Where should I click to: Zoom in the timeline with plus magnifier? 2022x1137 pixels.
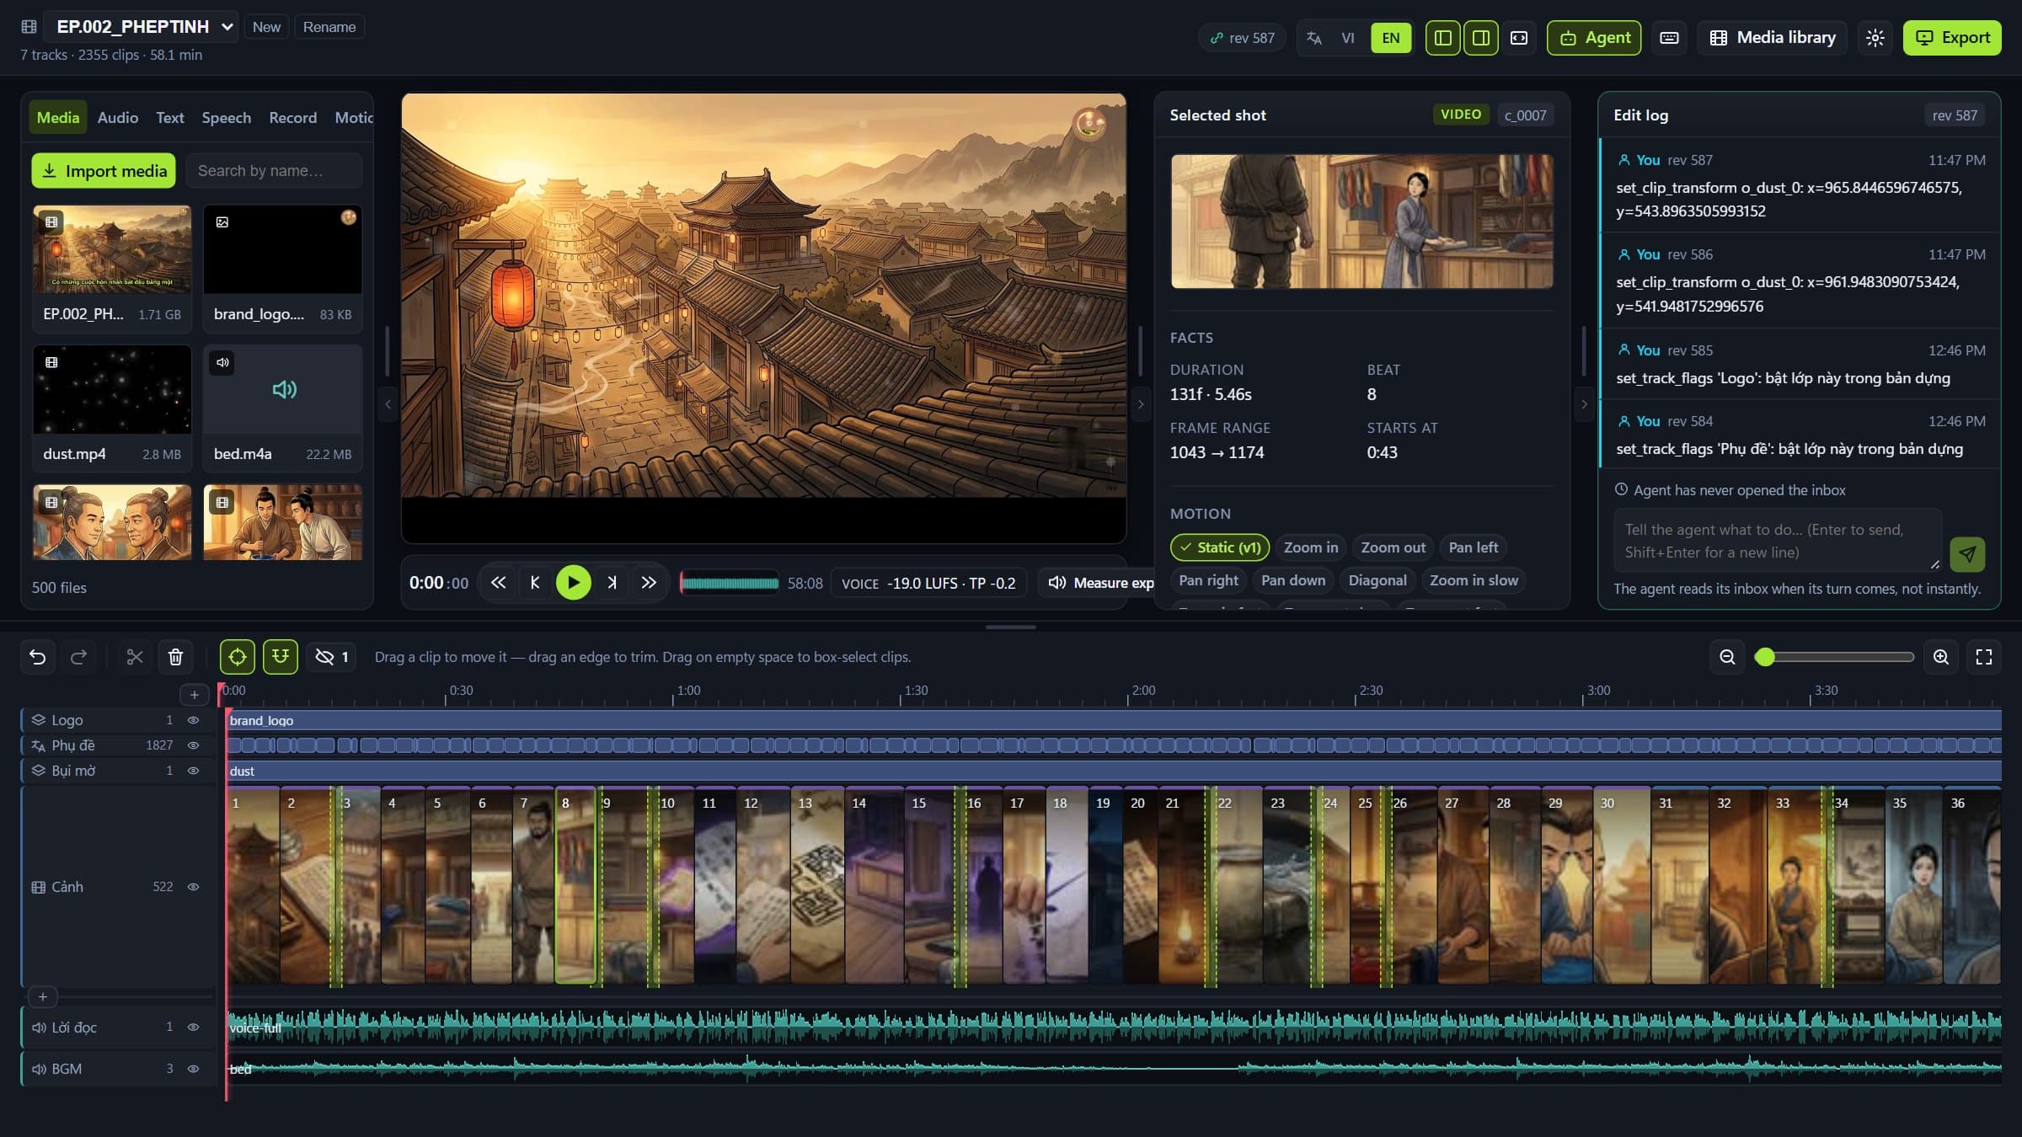coord(1941,657)
